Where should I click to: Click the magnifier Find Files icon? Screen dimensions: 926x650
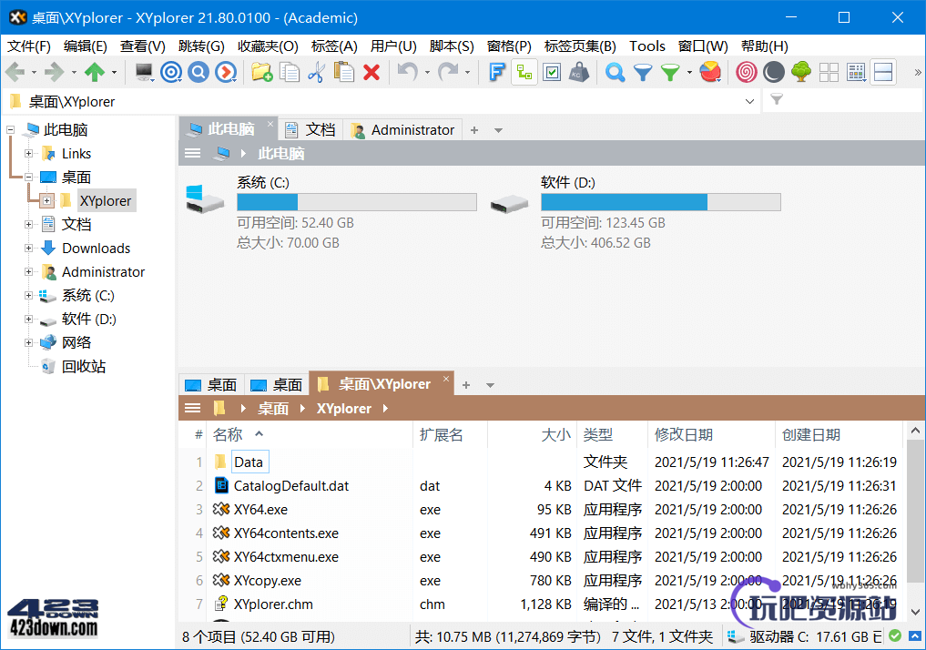[615, 73]
